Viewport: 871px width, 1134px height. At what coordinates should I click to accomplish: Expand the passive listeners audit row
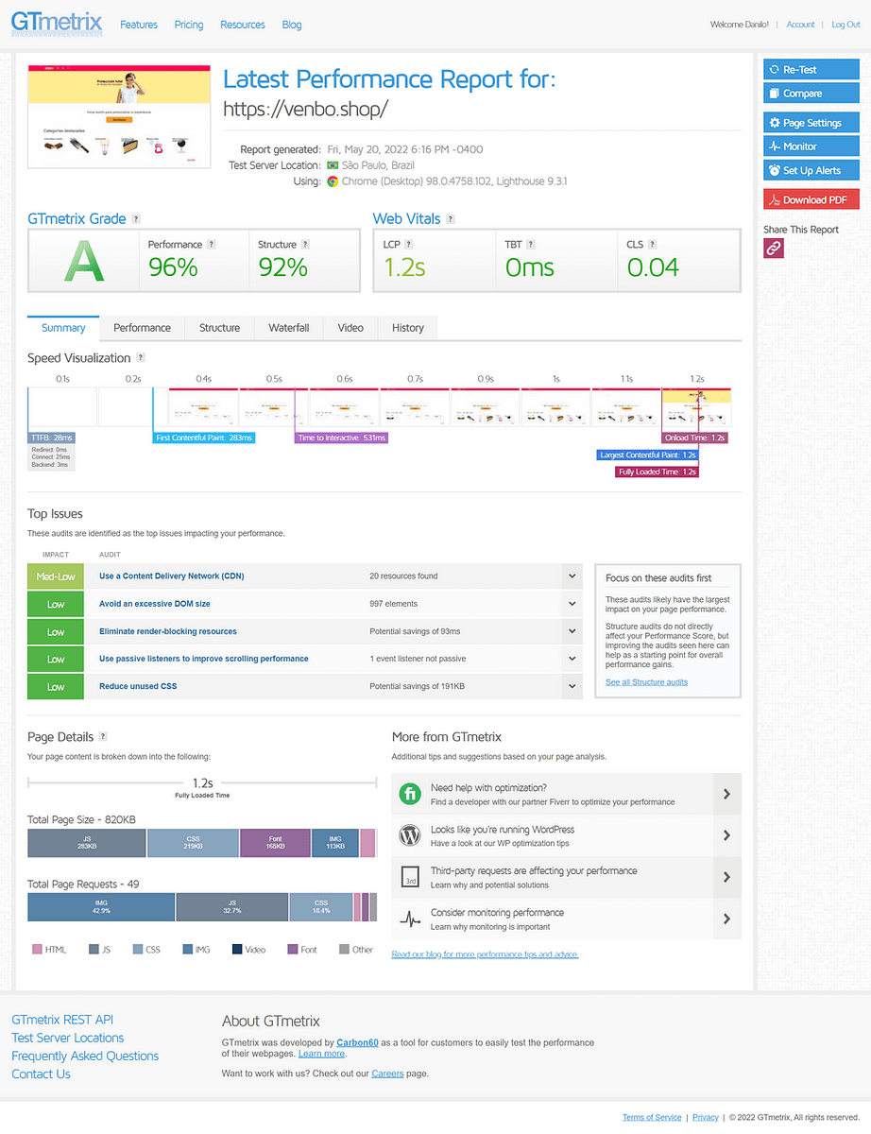572,658
